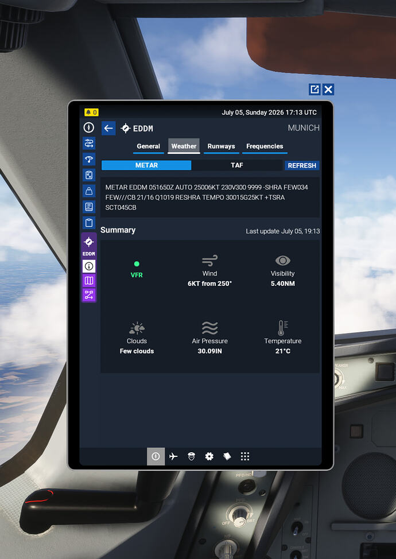Image resolution: width=396 pixels, height=559 pixels.
Task: Click the "5.40NM" visibility value
Action: [283, 284]
